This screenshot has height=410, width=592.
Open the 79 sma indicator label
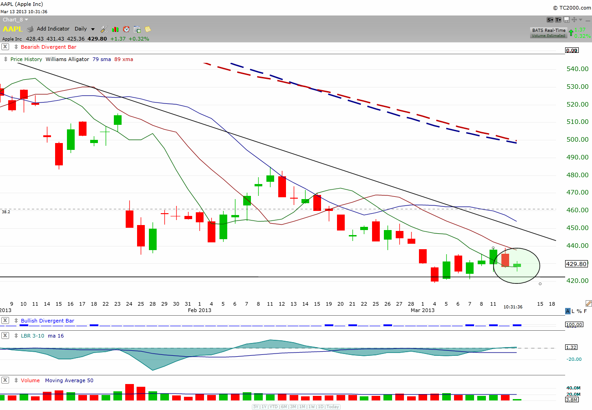coord(102,59)
